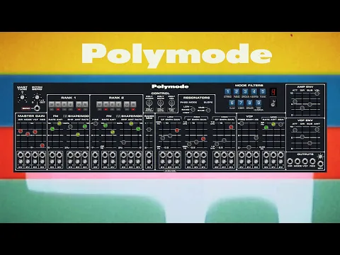Turn the first Control section poly knob

point(149,103)
